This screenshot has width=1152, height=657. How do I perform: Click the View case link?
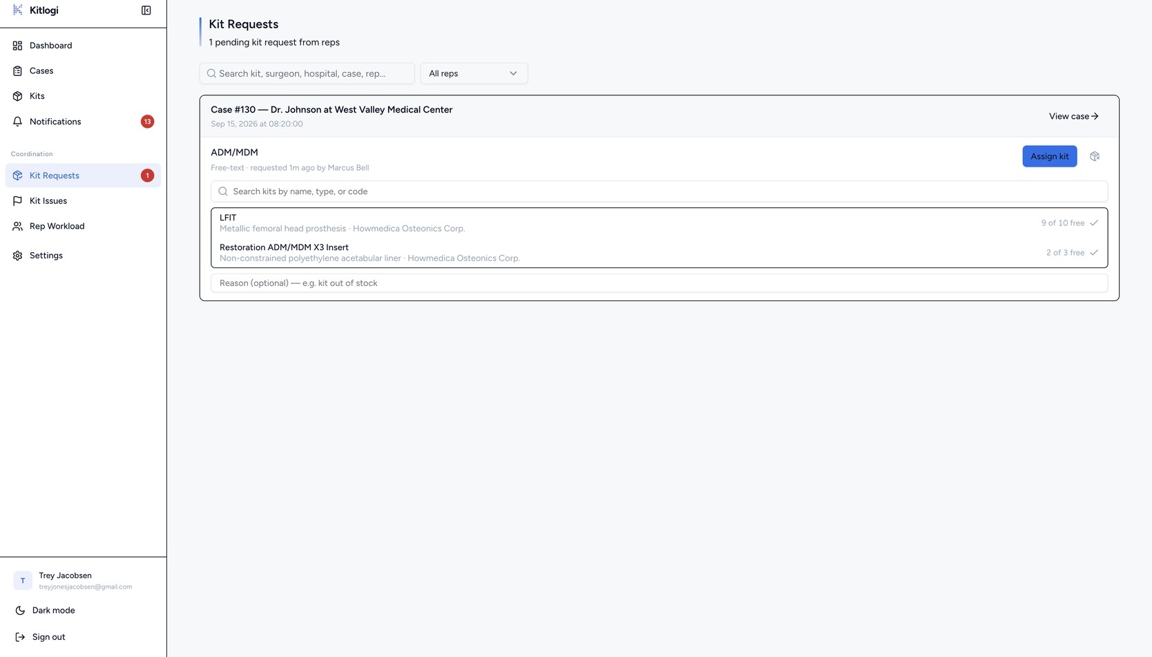[x=1073, y=116]
